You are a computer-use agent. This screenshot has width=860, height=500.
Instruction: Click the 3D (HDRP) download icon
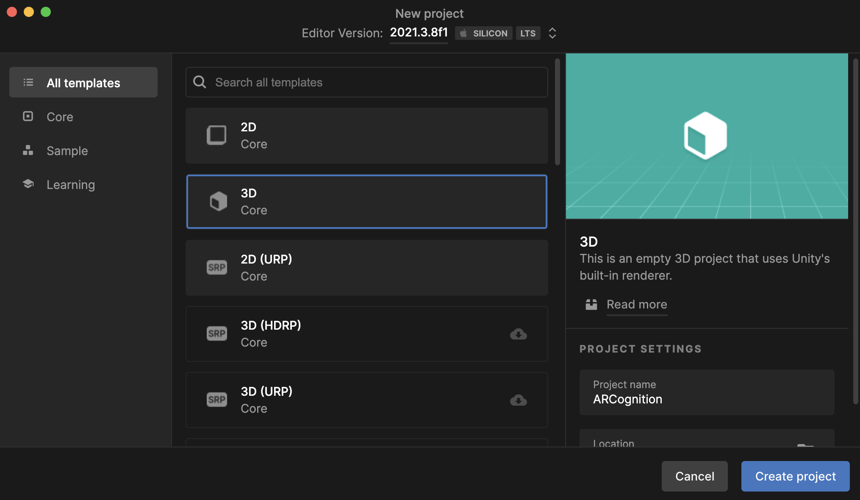coord(518,334)
